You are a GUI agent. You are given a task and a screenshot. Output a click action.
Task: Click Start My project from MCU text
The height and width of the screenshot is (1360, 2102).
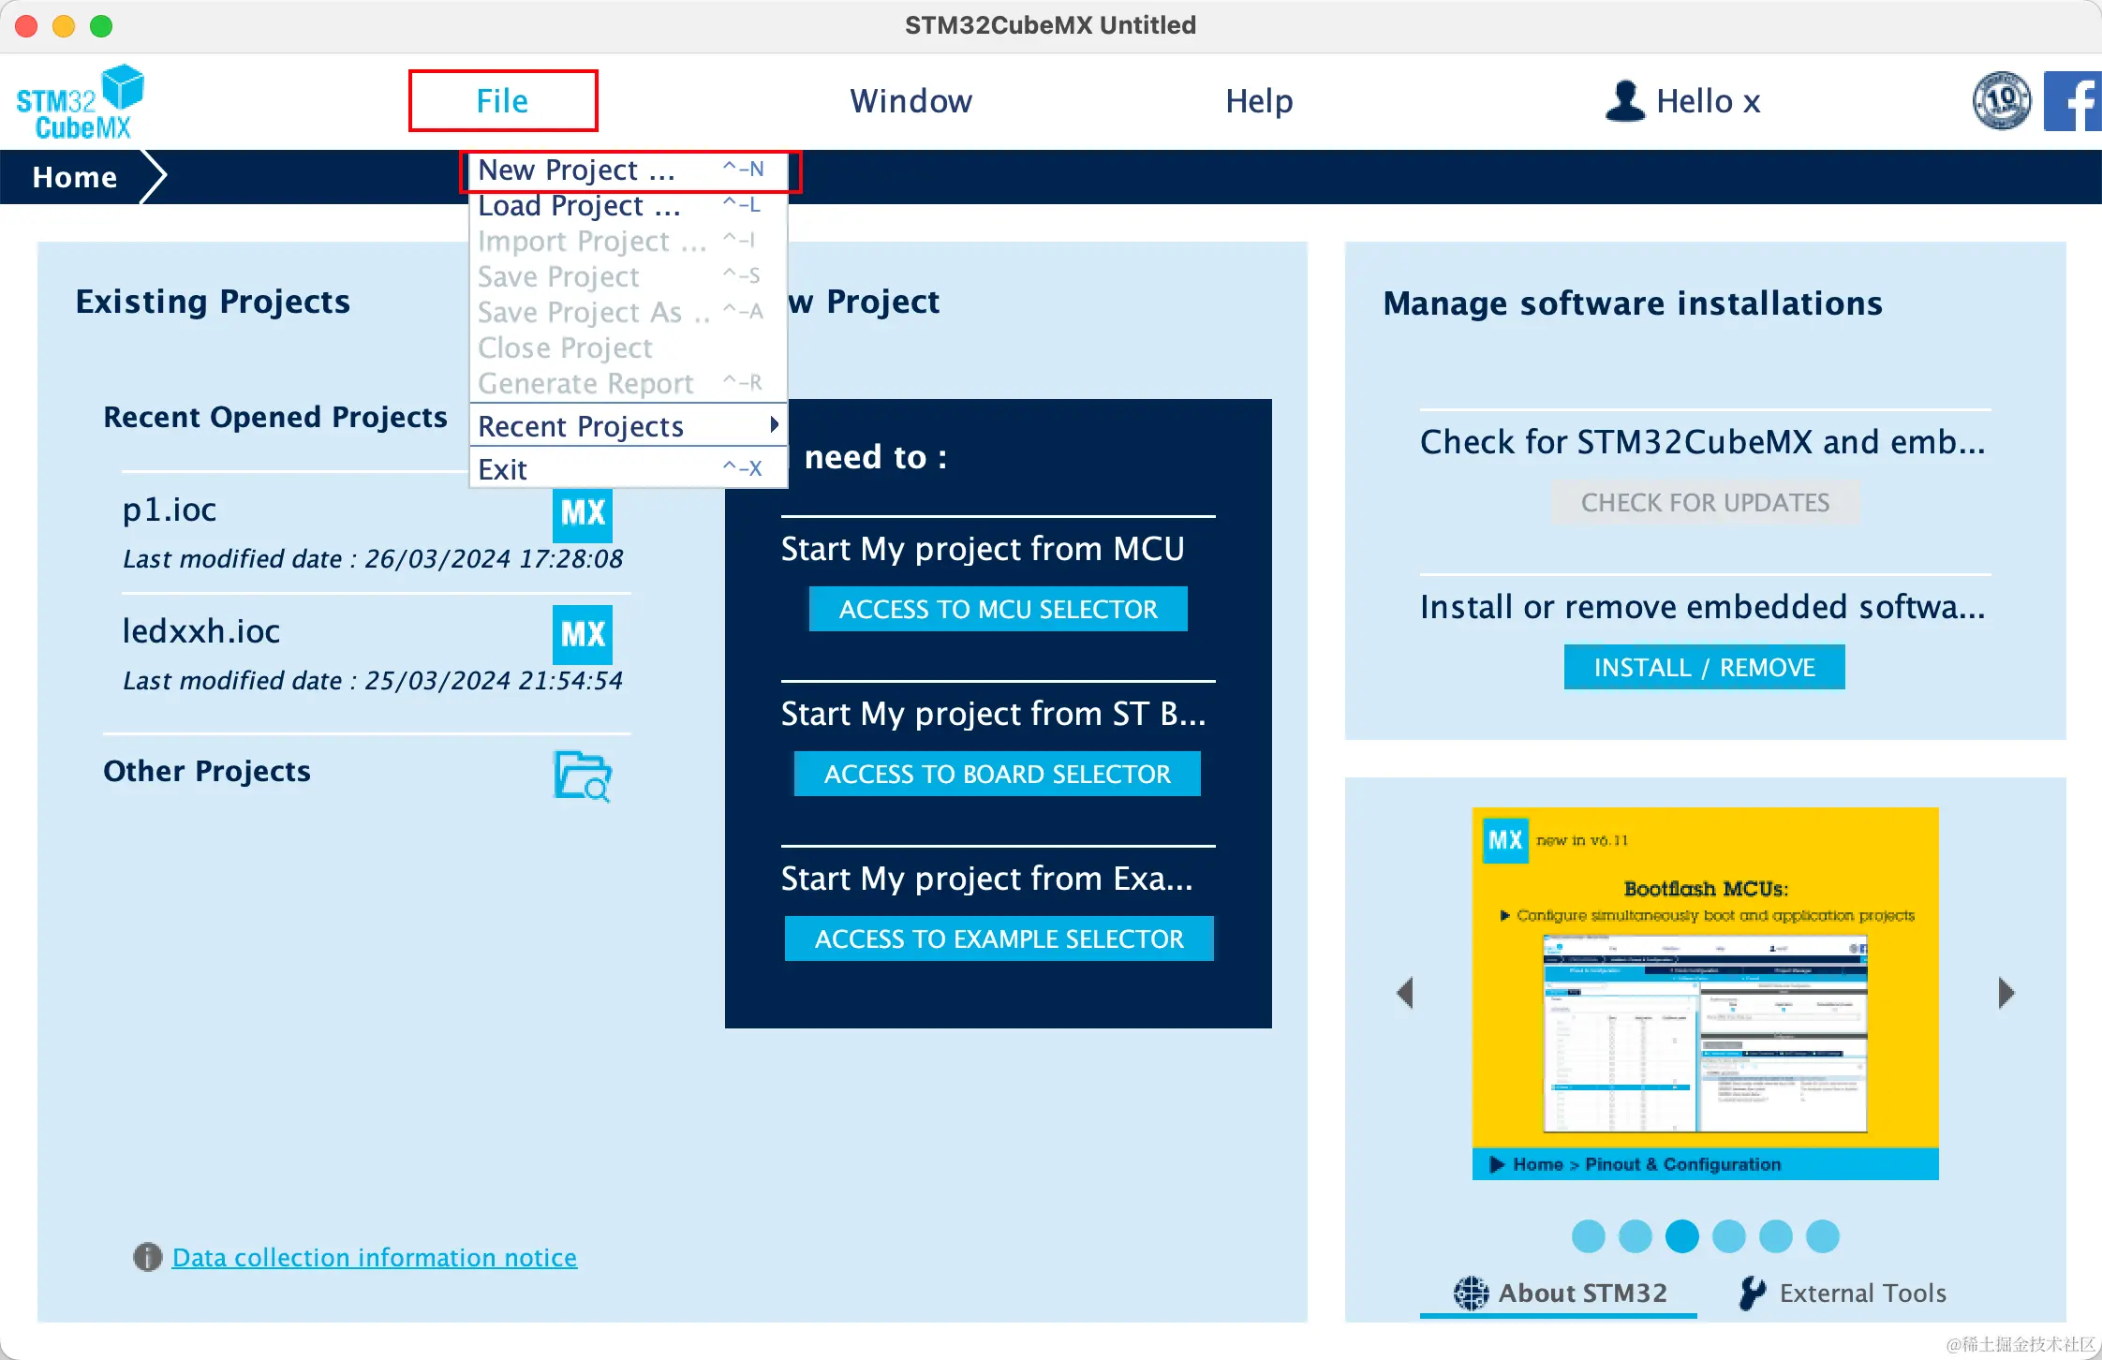[x=983, y=549]
